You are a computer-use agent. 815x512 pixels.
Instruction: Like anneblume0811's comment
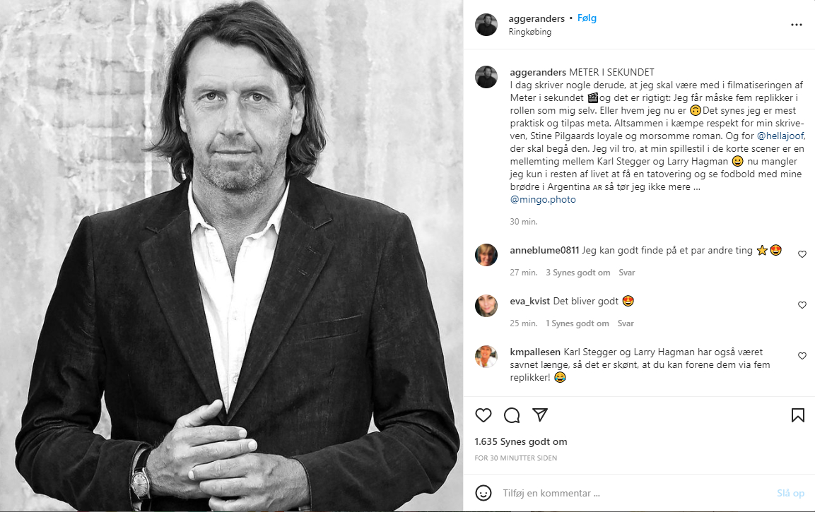click(802, 254)
